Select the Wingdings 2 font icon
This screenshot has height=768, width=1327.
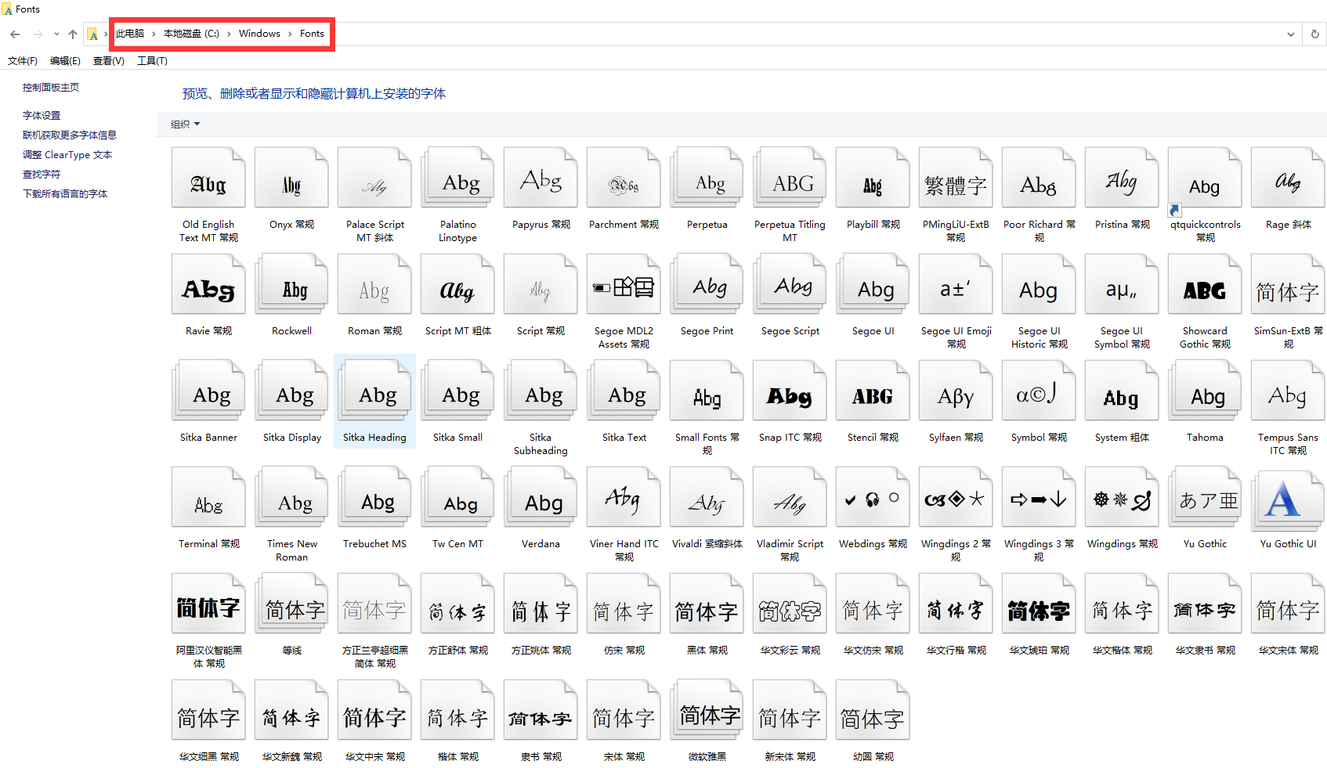[x=956, y=497]
